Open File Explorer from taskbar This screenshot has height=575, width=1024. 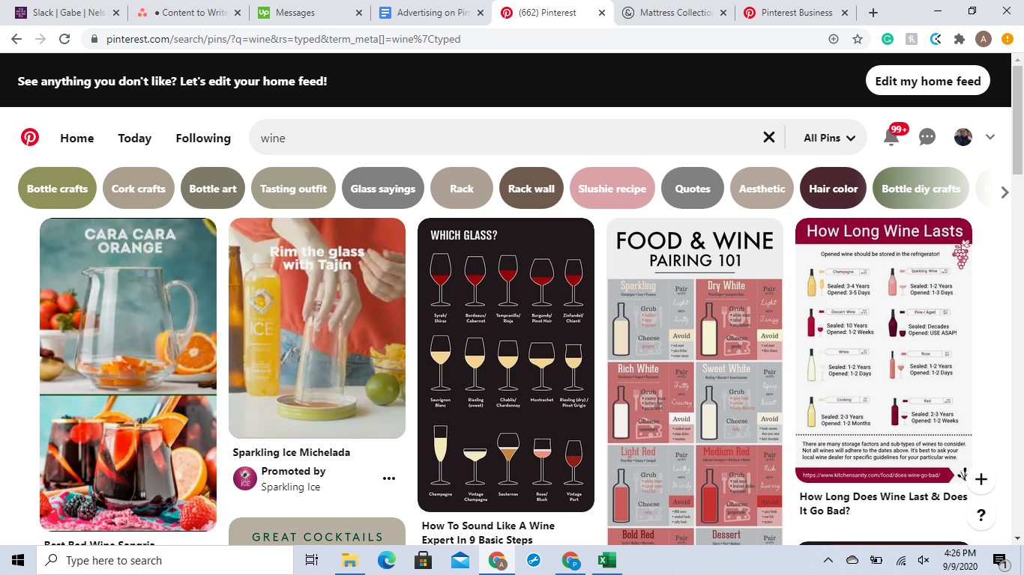coord(349,560)
